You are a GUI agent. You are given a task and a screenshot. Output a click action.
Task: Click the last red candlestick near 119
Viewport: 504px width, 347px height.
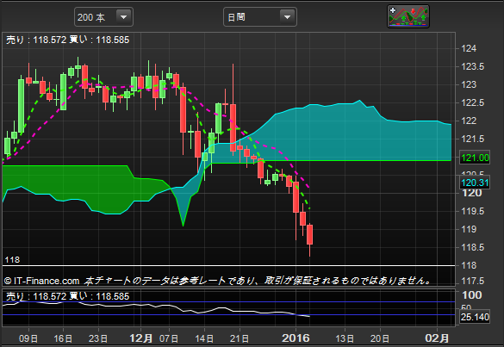(309, 234)
